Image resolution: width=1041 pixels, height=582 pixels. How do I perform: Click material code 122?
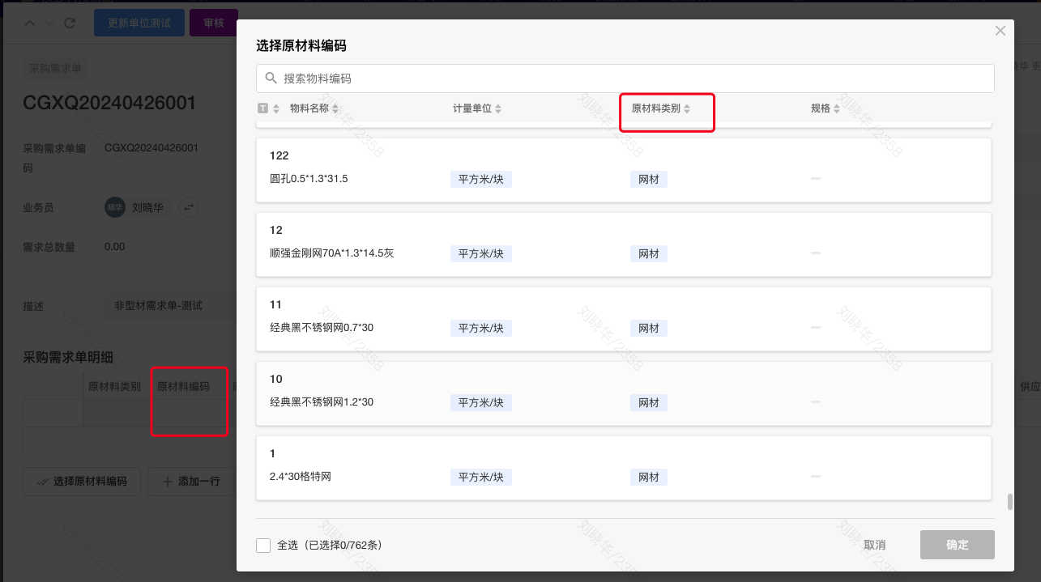[279, 155]
